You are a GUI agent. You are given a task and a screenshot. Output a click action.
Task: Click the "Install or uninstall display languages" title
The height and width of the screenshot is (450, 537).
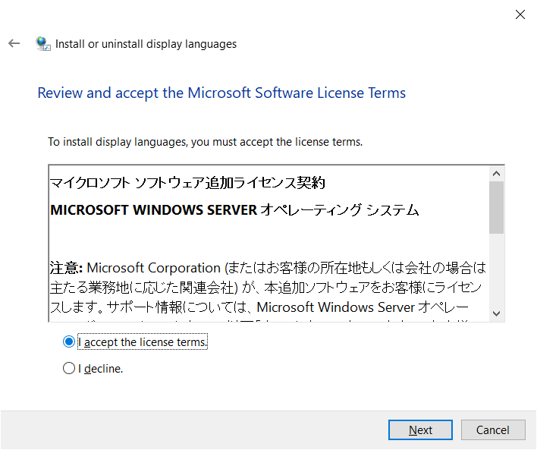pyautogui.click(x=146, y=44)
